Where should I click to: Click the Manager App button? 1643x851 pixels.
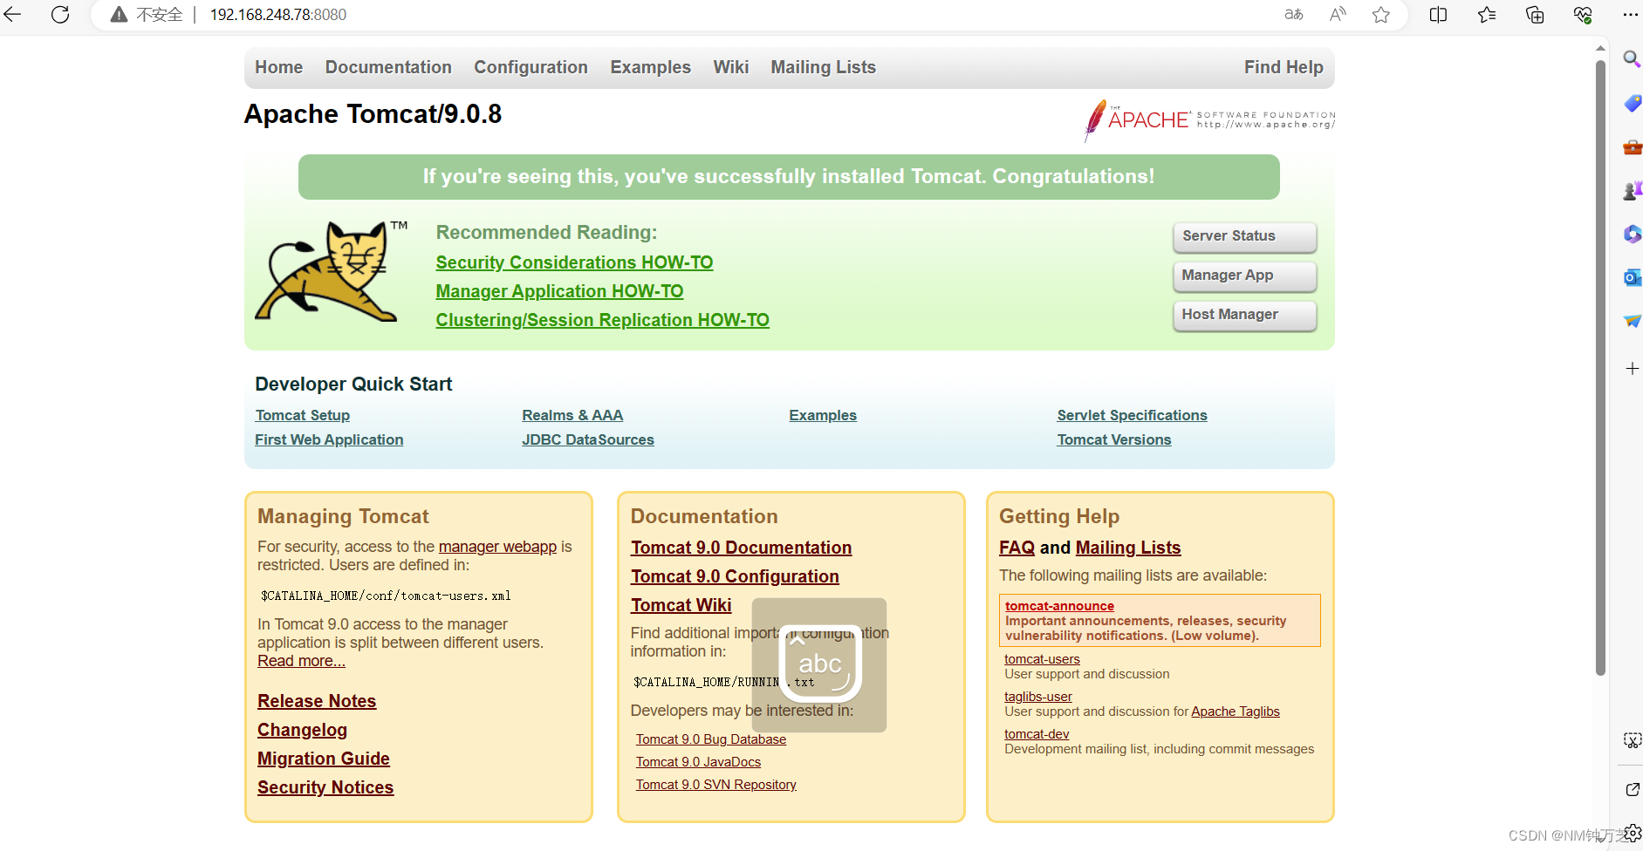coord(1244,276)
